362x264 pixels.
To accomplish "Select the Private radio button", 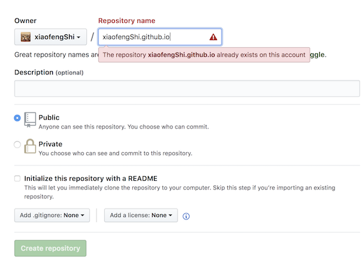I will coord(17,144).
